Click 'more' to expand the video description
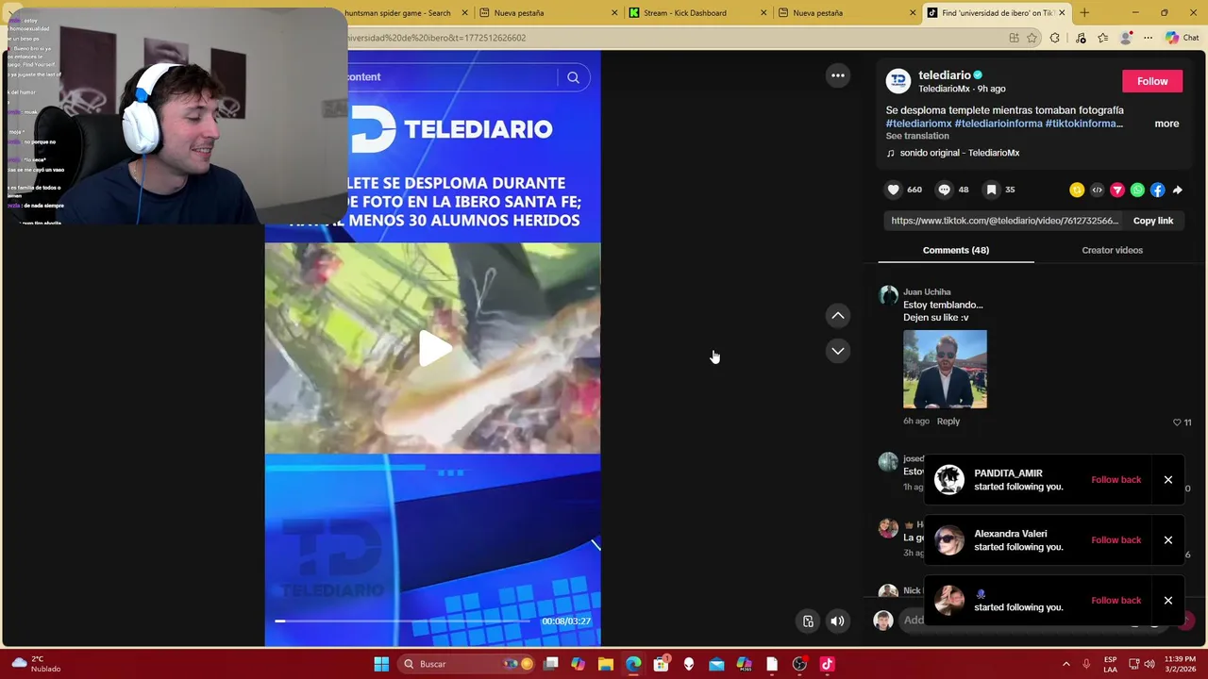1208x679 pixels. (x=1166, y=124)
